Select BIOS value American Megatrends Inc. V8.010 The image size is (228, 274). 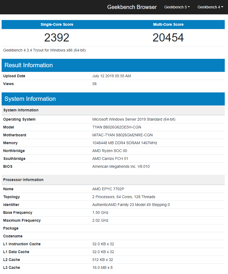[121, 166]
